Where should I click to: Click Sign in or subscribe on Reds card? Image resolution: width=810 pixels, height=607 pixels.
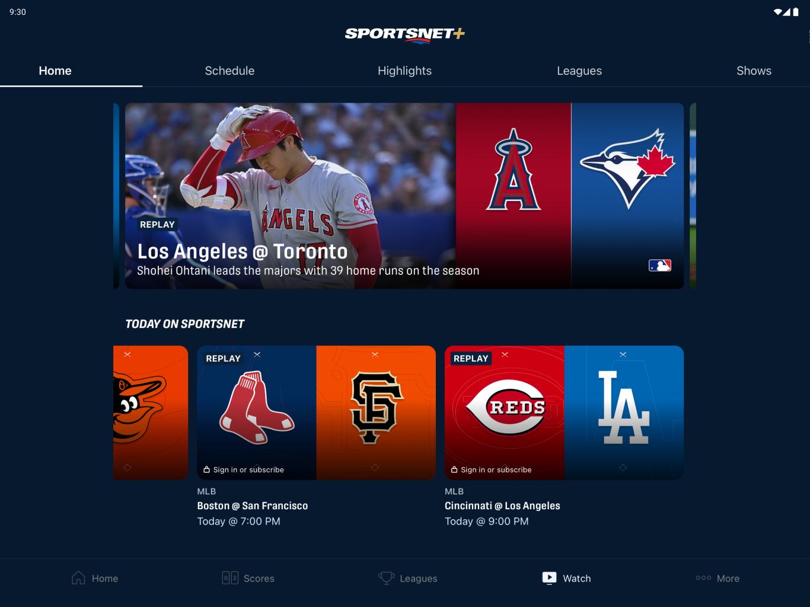pos(496,469)
